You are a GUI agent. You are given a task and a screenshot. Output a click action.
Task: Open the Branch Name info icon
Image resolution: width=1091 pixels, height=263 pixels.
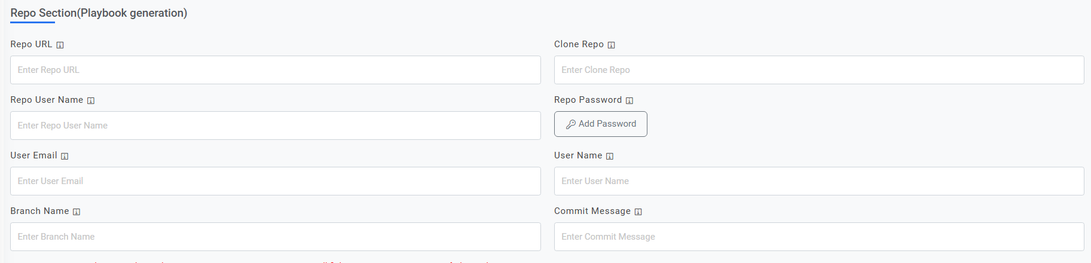click(77, 212)
